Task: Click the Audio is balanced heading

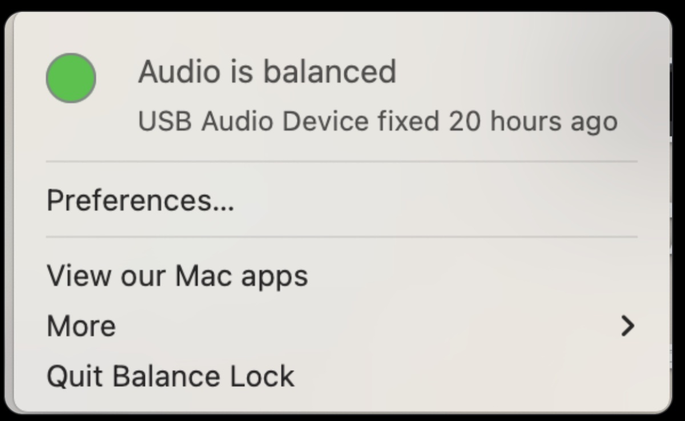Action: point(267,71)
